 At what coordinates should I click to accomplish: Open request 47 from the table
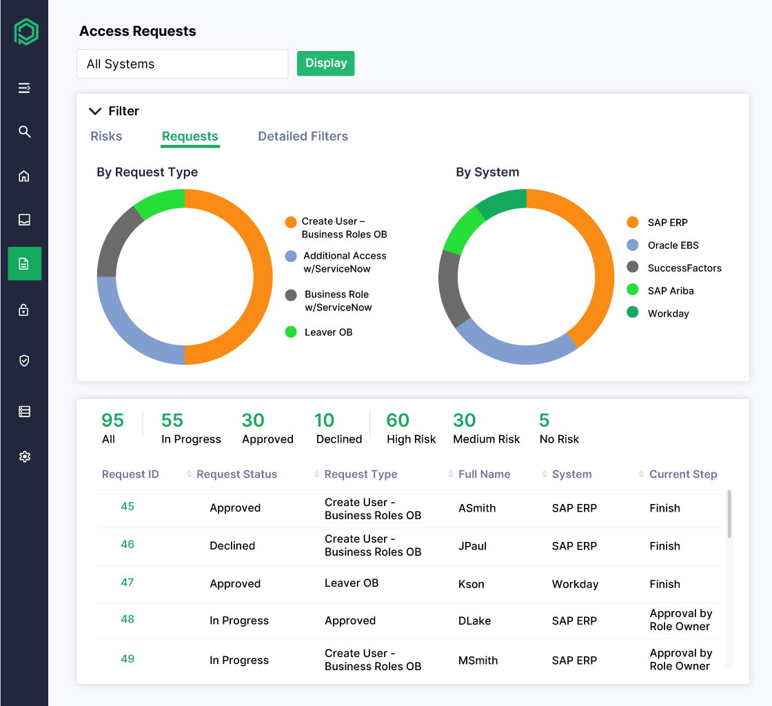click(128, 583)
